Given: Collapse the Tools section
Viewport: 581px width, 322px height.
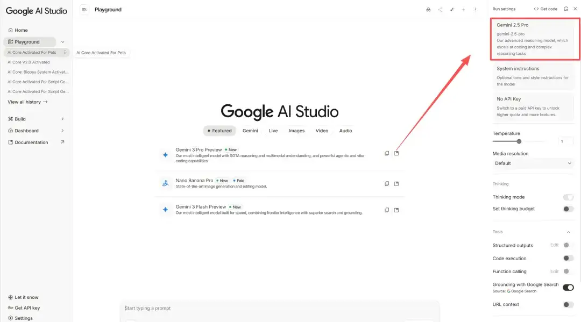Looking at the screenshot, I should pyautogui.click(x=569, y=232).
